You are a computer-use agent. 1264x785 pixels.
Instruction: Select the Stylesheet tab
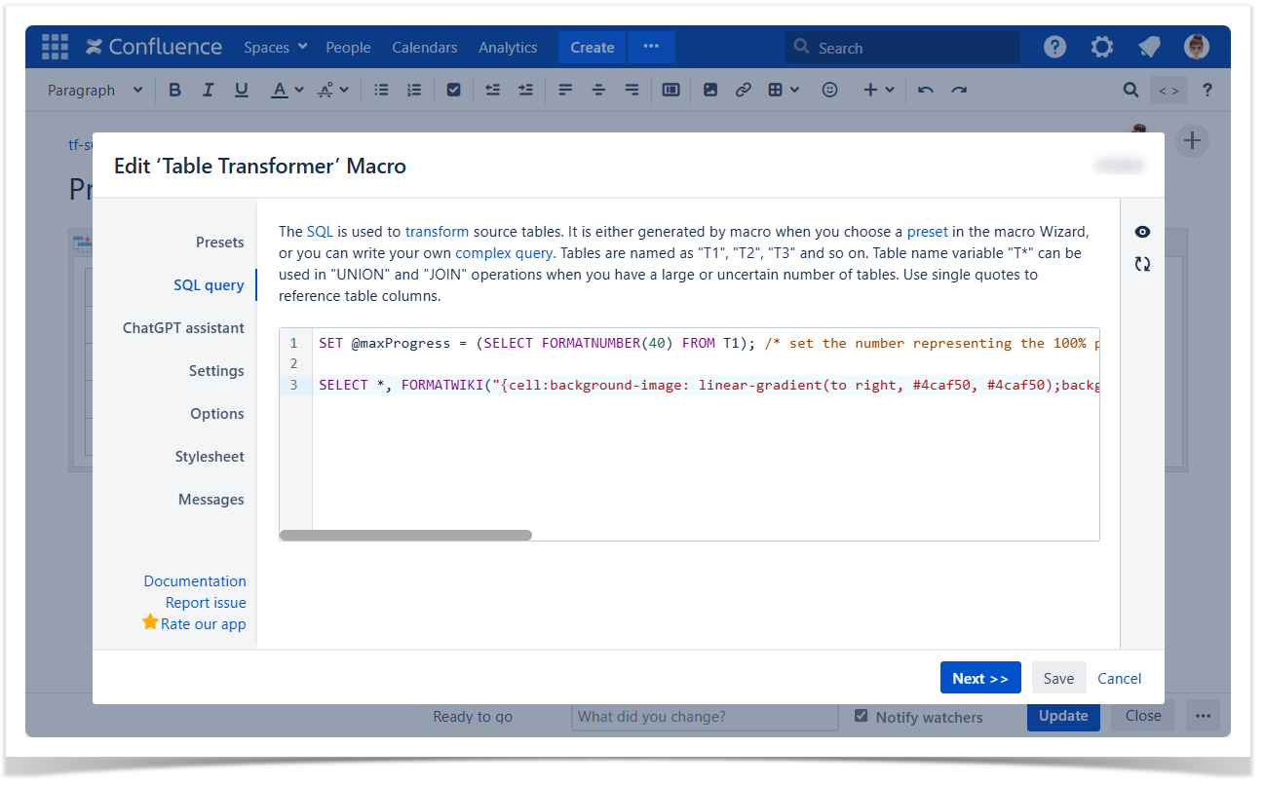coord(210,457)
